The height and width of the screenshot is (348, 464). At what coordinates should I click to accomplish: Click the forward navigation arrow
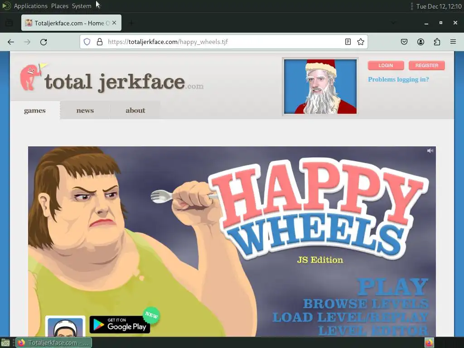click(x=27, y=42)
